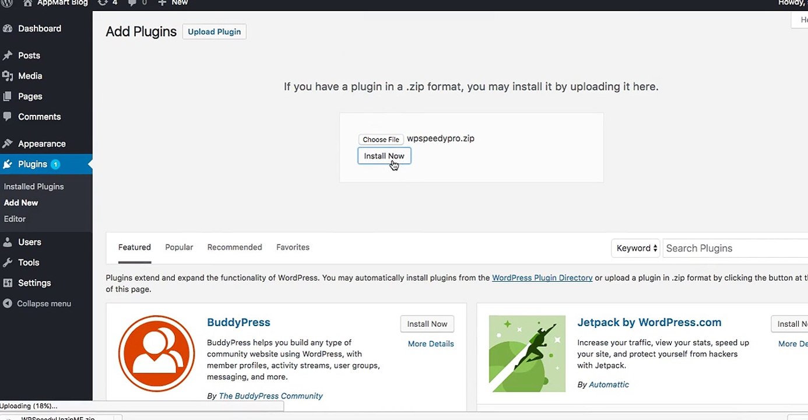
Task: Click the Add Plugins page heading
Action: click(x=141, y=32)
